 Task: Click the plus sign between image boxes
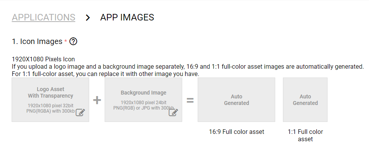[x=97, y=100]
